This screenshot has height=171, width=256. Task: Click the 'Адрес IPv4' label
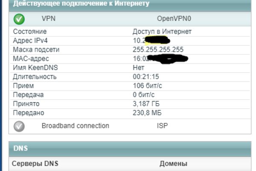pyautogui.click(x=29, y=41)
